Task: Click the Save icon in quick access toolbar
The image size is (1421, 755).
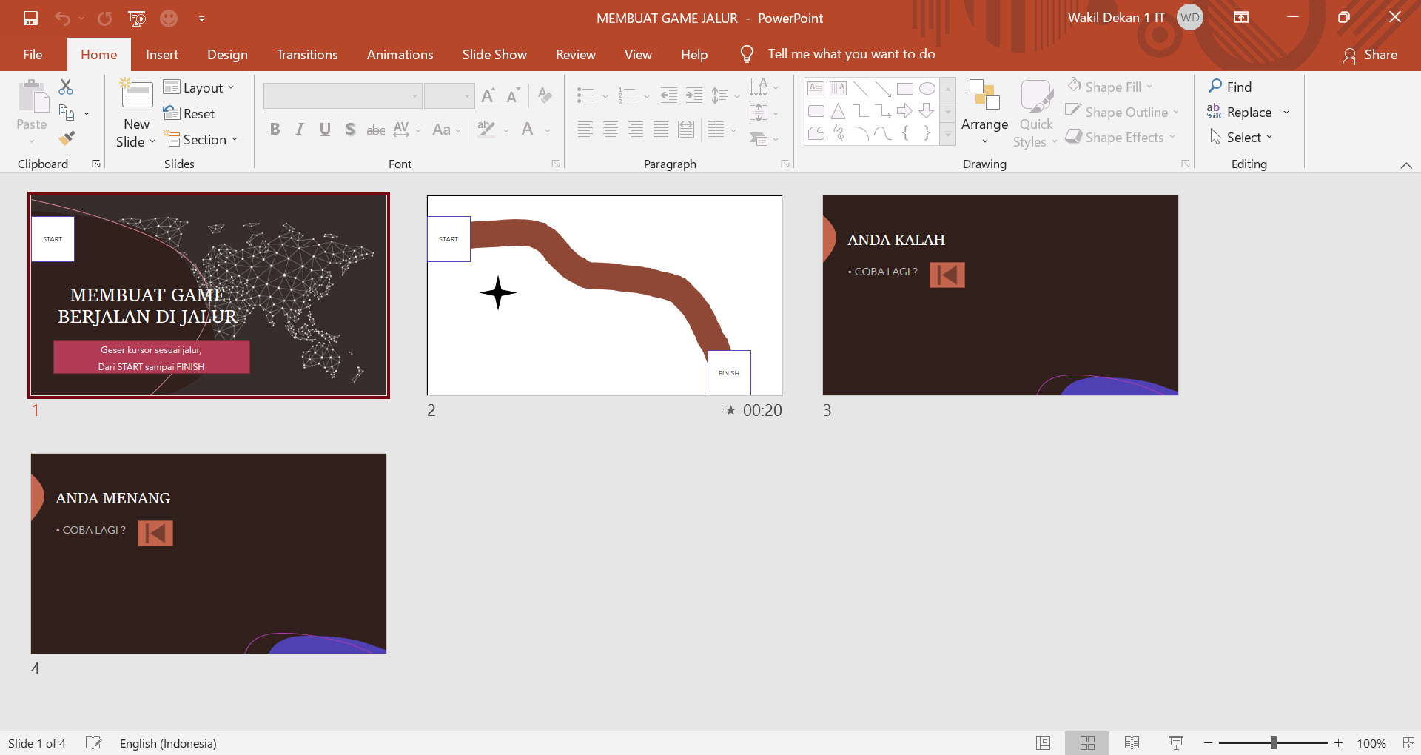Action: coord(30,19)
